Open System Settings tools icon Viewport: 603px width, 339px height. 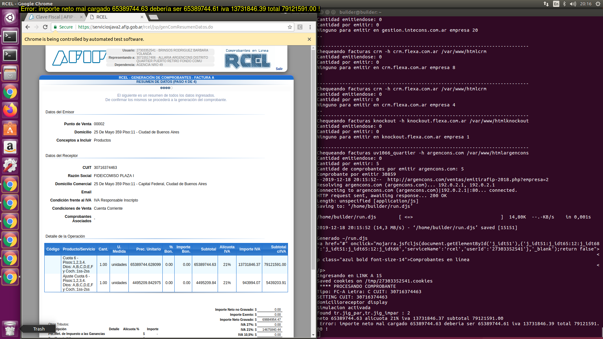tap(10, 166)
